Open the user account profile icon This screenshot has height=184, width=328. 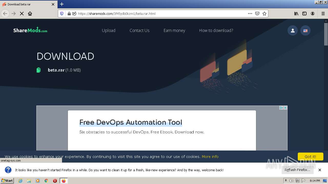[x=293, y=31]
